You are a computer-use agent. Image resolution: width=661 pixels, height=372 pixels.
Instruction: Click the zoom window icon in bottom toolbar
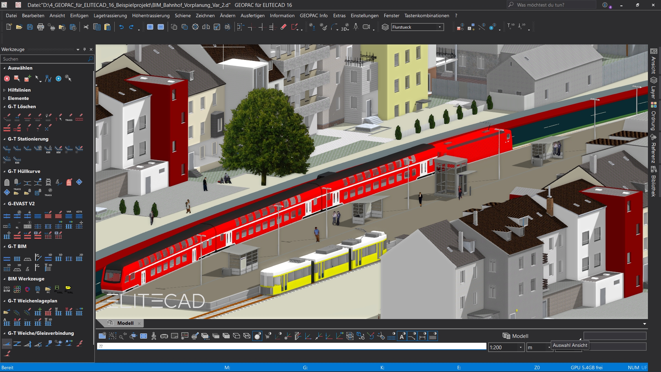pos(113,336)
